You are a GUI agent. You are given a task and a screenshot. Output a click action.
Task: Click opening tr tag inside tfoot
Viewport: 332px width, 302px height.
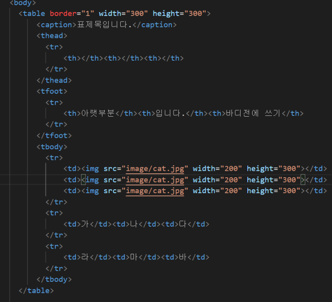pos(54,103)
